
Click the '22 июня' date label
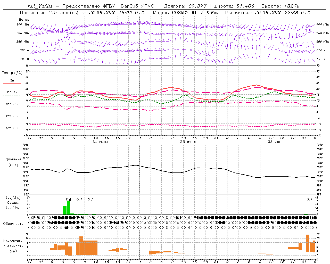click(x=188, y=142)
